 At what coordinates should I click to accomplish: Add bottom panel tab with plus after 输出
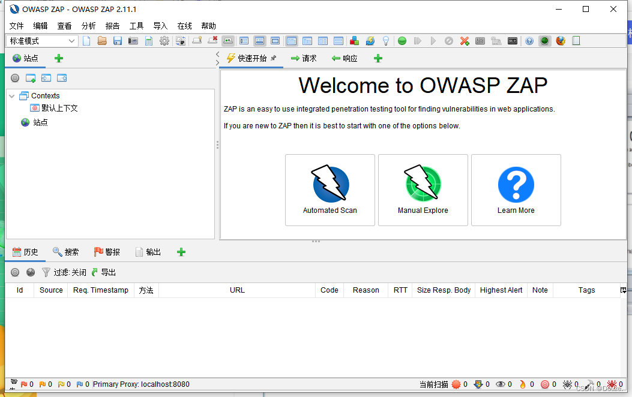[x=181, y=252]
